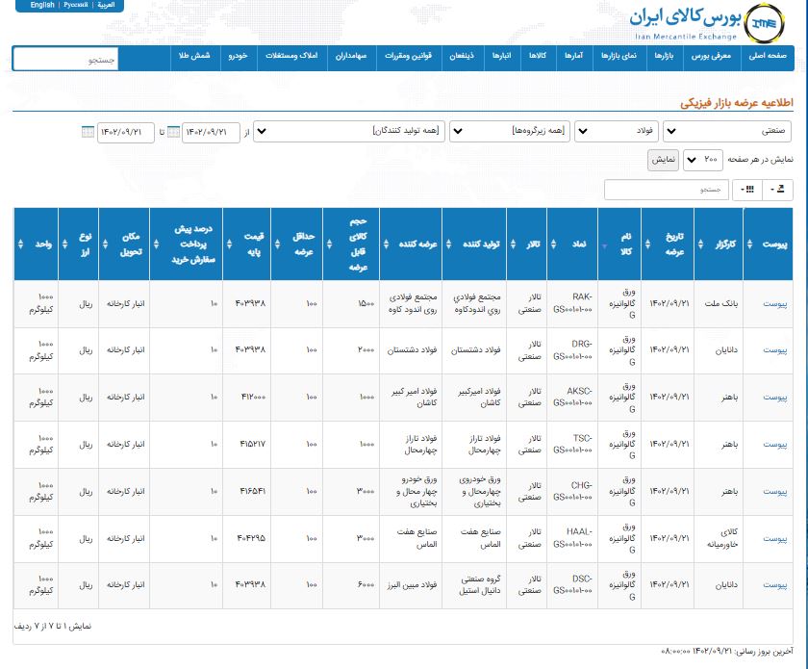Go to صفحه اصلی in navigation bar
The image size is (808, 669).
[768, 56]
